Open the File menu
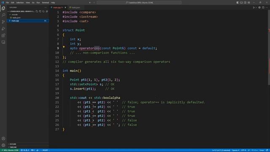This screenshot has width=270, height=152. click(7, 3)
